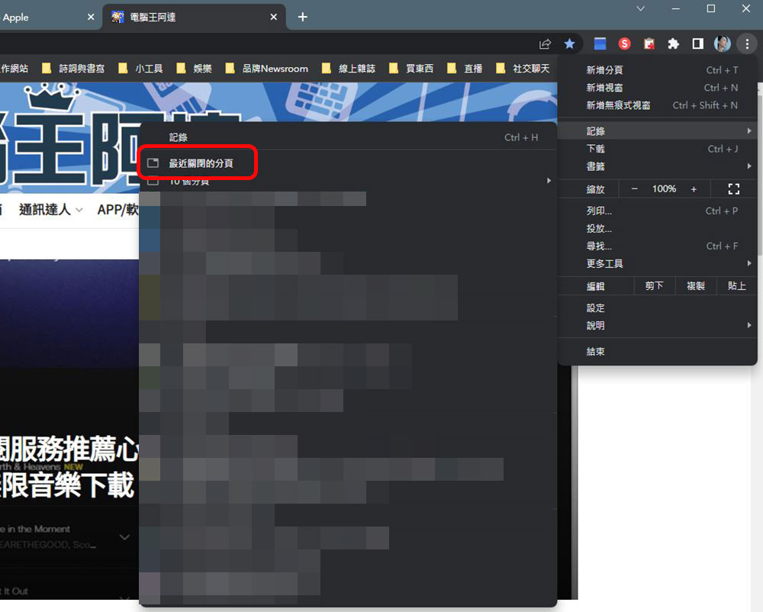Open 通訊達人 navigation dropdown
The image size is (763, 612).
(50, 210)
